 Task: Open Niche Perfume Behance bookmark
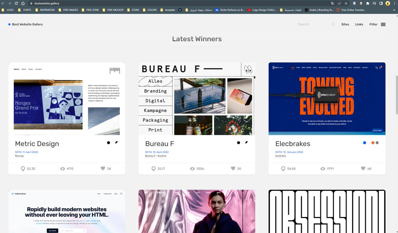click(x=230, y=10)
